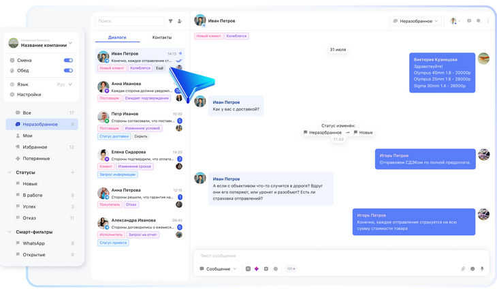Click the templates grid icon in composer

248,268
